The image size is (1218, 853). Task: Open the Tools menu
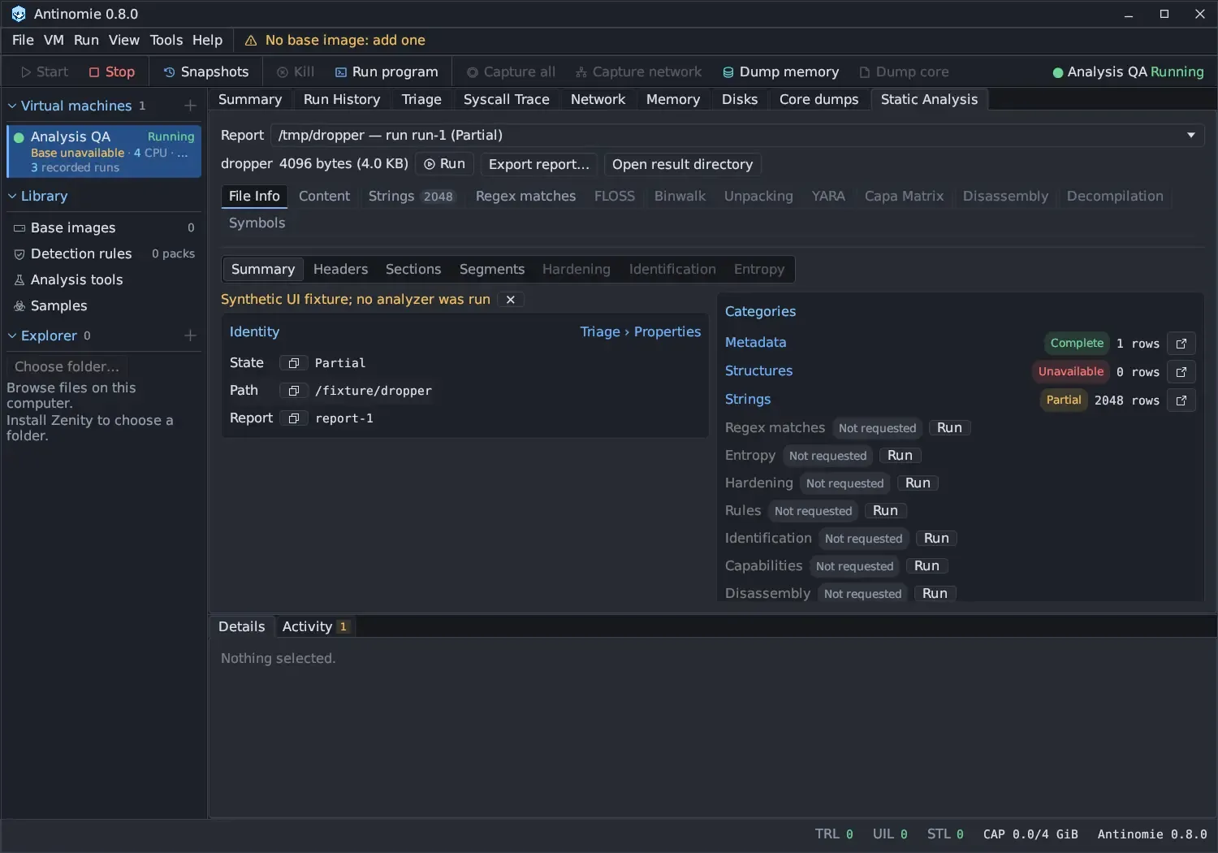[x=166, y=40]
